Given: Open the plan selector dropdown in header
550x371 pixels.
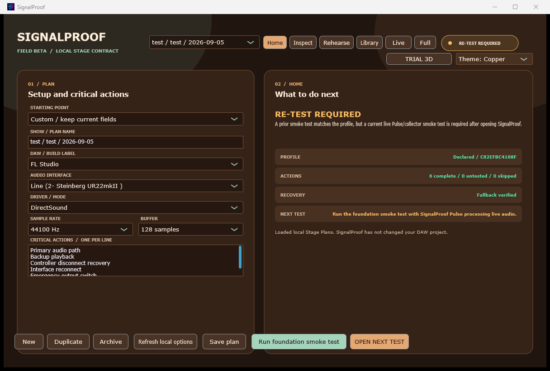Looking at the screenshot, I should [x=204, y=42].
